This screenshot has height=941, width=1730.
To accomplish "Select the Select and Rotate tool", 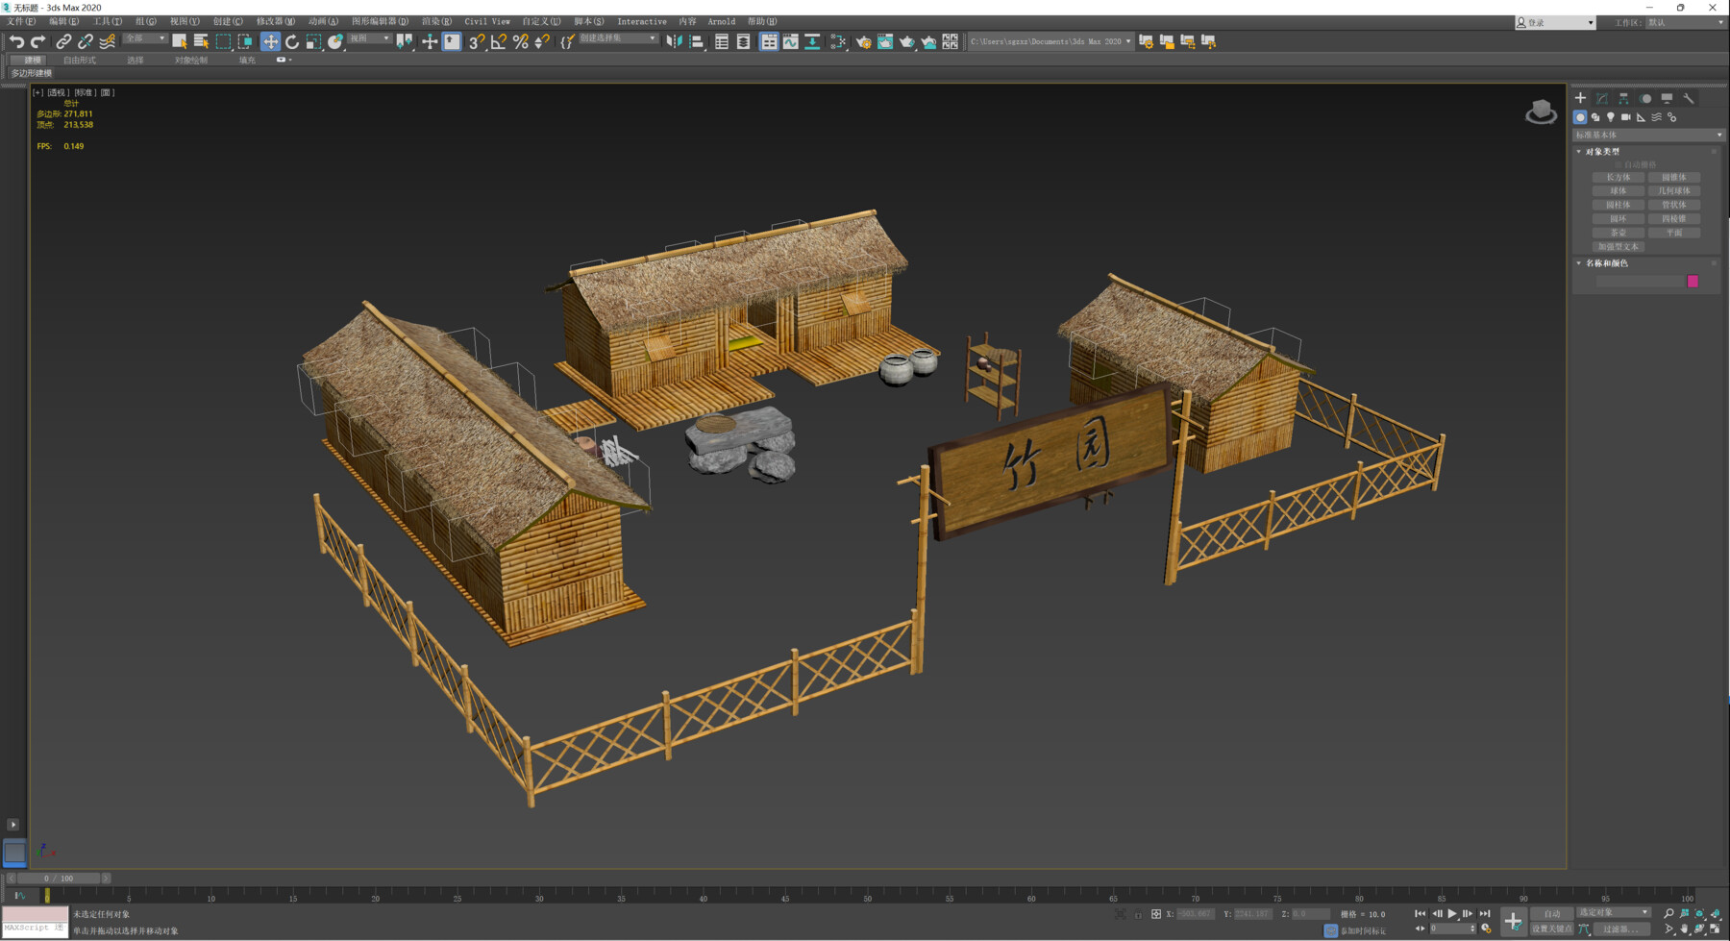I will tap(291, 41).
